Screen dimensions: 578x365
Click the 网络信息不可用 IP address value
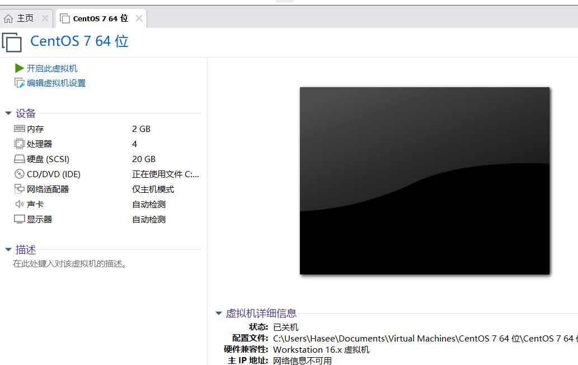click(x=302, y=361)
